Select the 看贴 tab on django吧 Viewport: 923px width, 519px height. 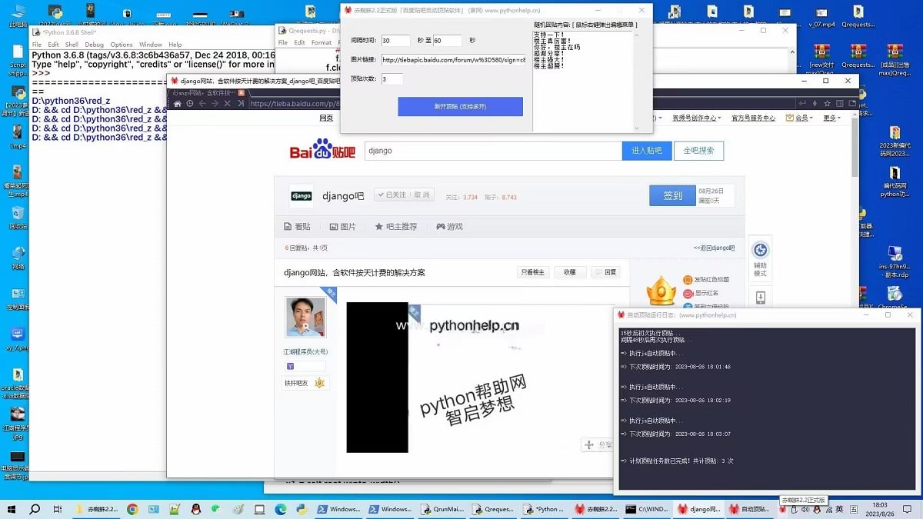(298, 227)
